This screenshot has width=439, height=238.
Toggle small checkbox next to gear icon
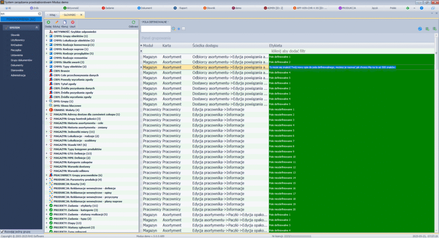tap(183, 29)
